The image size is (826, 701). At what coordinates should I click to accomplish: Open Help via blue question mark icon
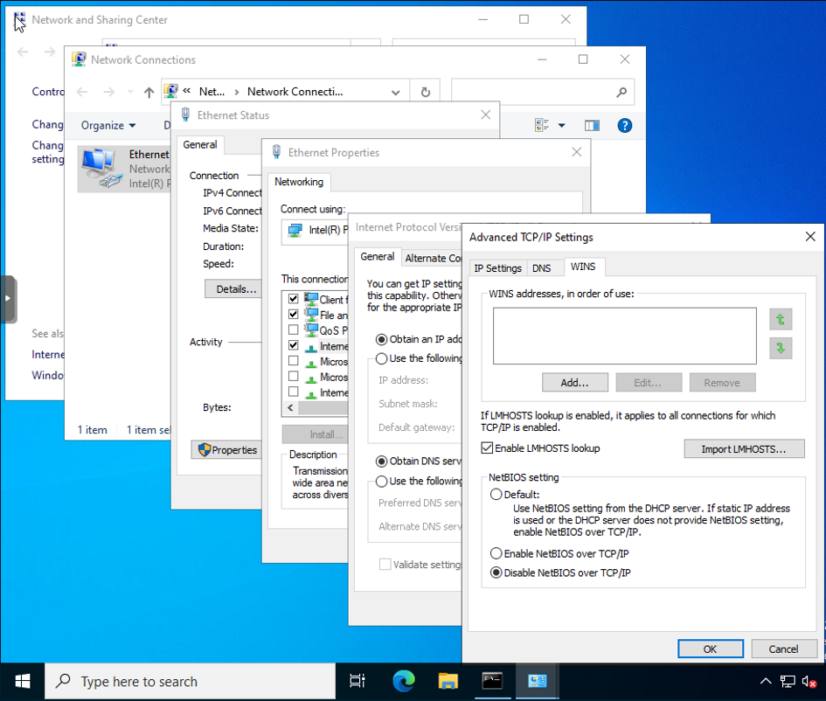point(624,125)
